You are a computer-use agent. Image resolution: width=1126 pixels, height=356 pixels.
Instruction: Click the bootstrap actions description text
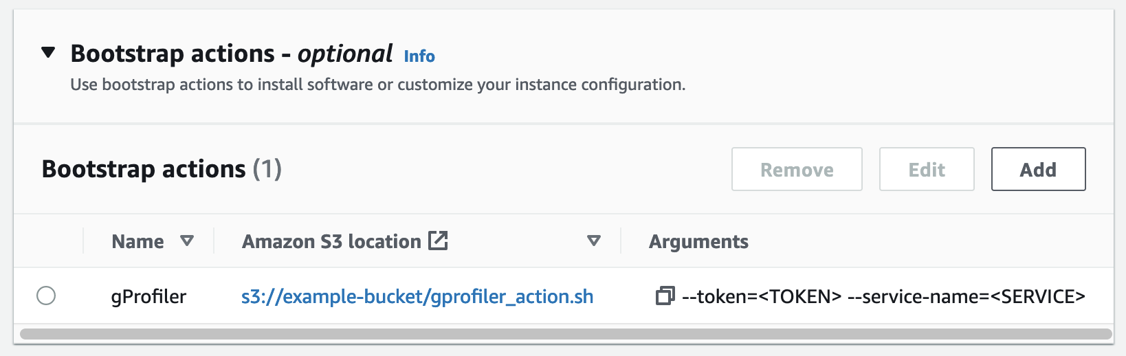pos(377,85)
